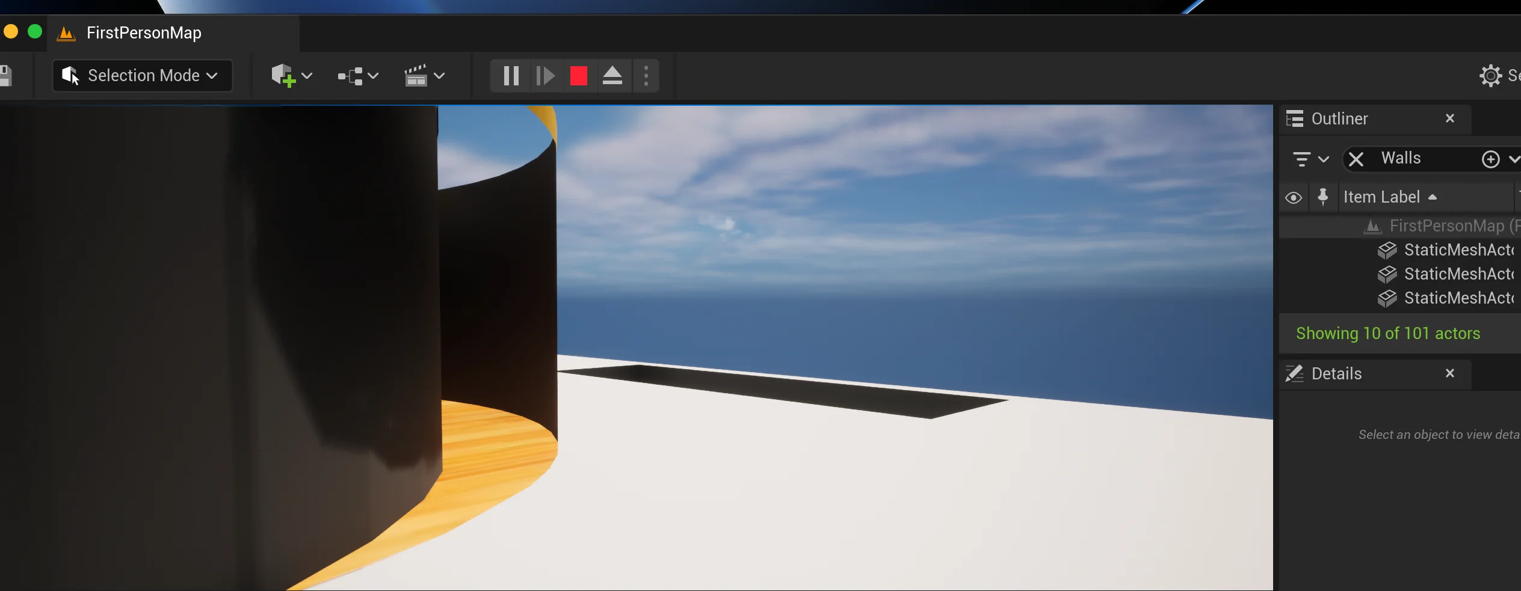Toggle visibility column eye icon
Viewport: 1521px width, 591px height.
1294,198
